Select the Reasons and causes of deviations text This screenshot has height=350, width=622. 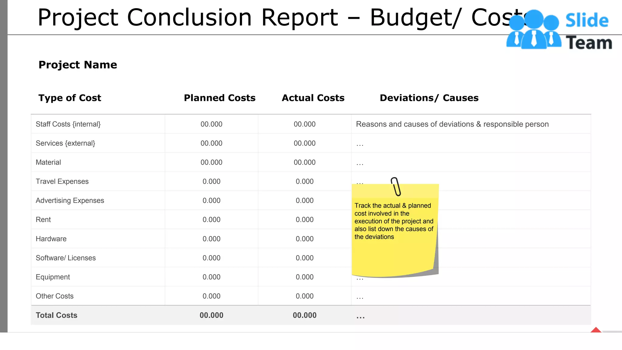tap(452, 124)
